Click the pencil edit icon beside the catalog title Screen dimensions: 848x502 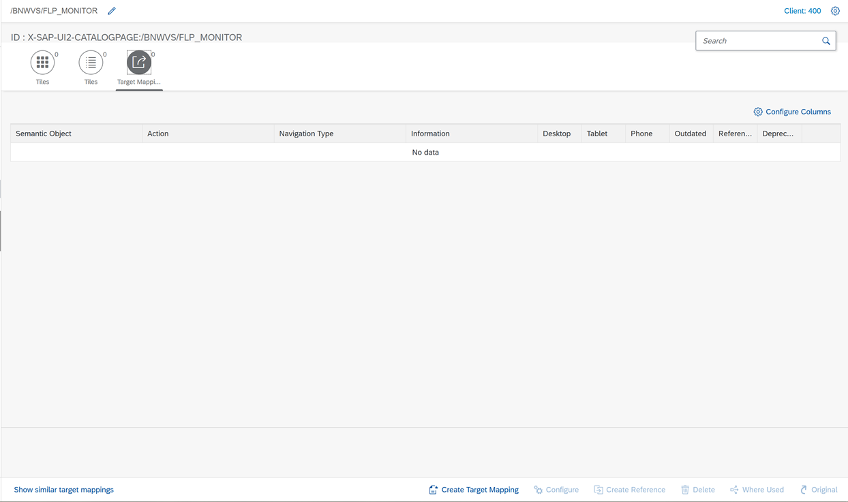pyautogui.click(x=112, y=11)
